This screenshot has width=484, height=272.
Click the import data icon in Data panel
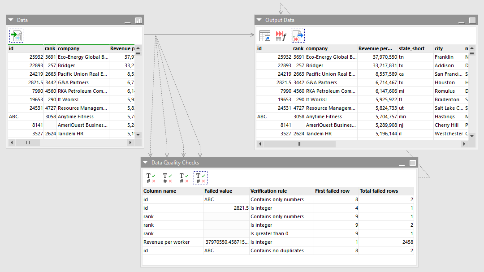[17, 36]
